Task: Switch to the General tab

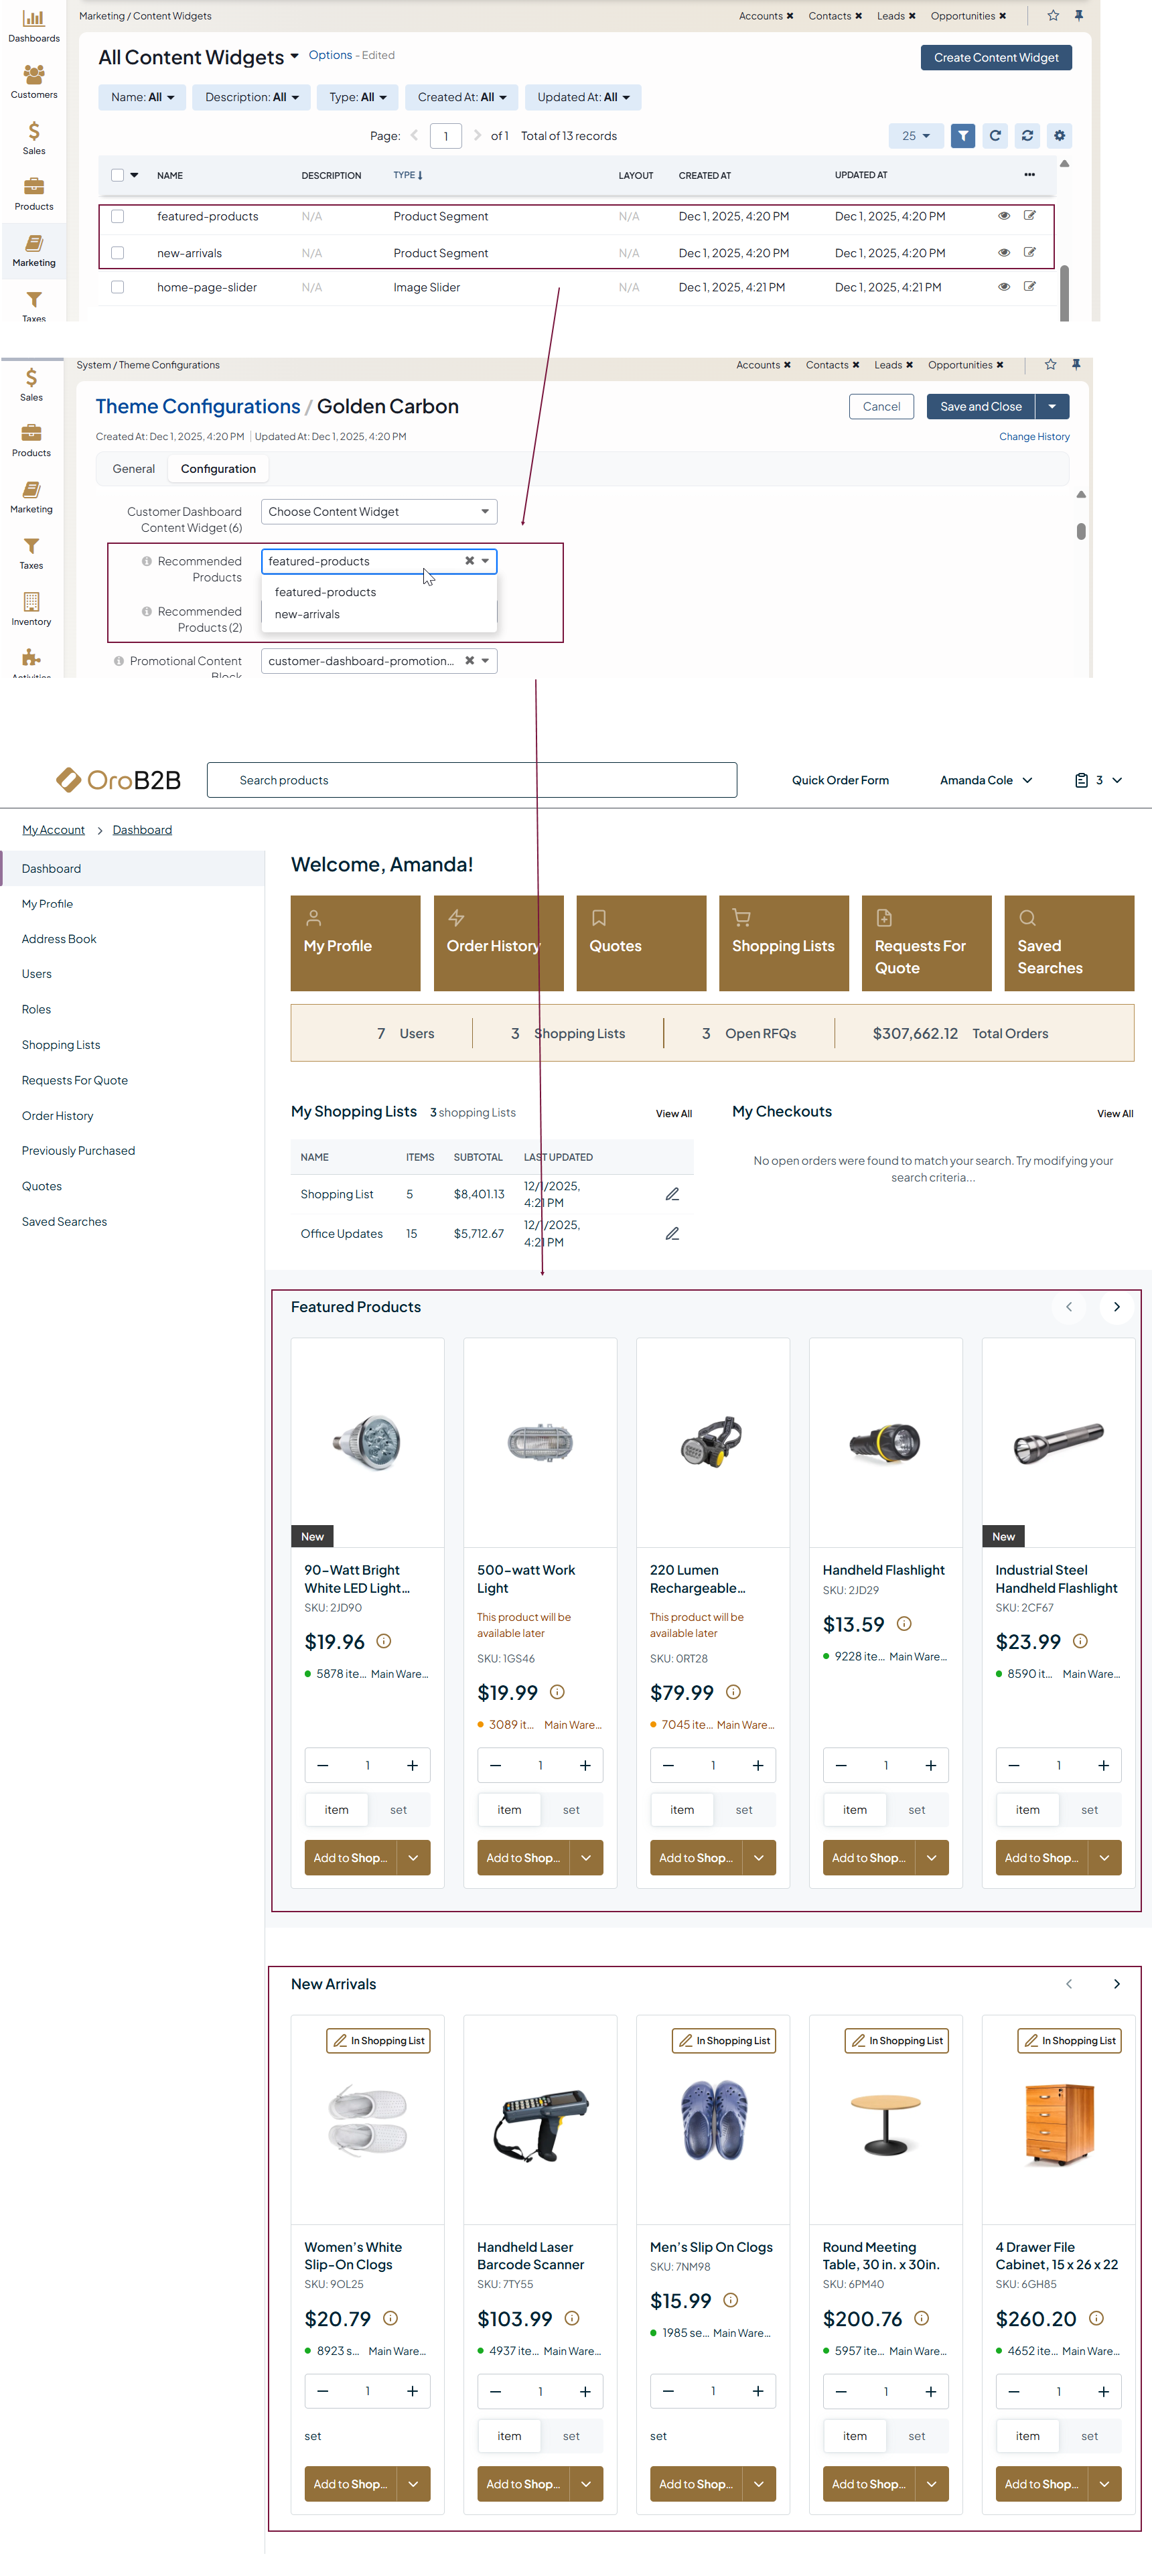Action: point(133,469)
